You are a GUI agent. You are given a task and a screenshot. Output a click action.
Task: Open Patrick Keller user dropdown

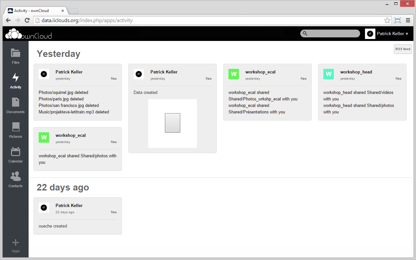click(x=393, y=34)
